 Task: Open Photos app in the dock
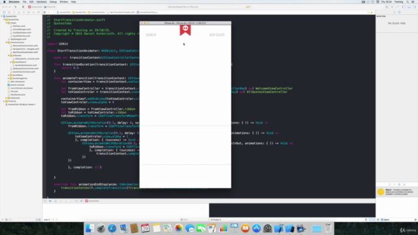[178, 228]
